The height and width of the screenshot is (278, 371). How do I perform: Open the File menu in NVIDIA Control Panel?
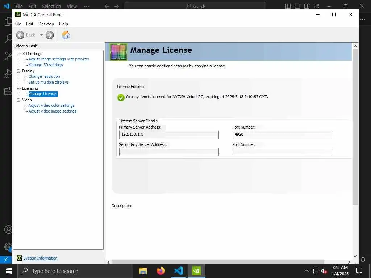(18, 24)
